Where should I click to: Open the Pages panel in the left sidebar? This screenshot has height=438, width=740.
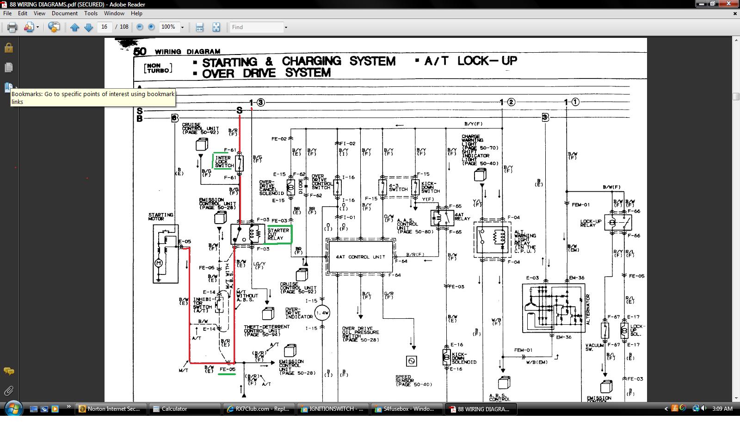(x=8, y=67)
